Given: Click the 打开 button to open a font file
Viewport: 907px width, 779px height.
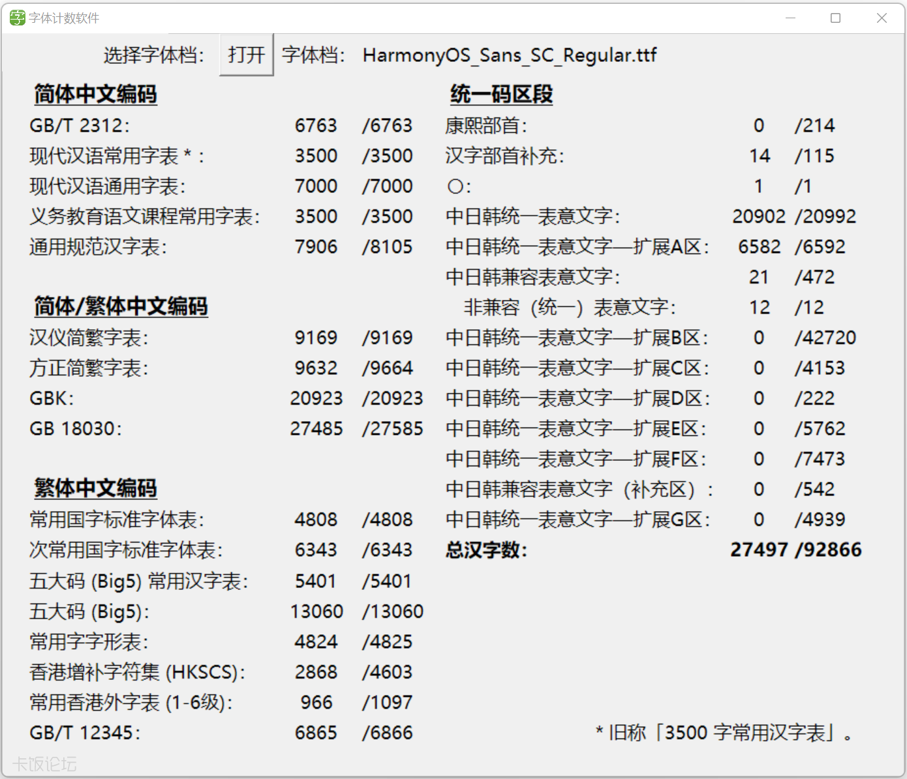Looking at the screenshot, I should pyautogui.click(x=246, y=55).
